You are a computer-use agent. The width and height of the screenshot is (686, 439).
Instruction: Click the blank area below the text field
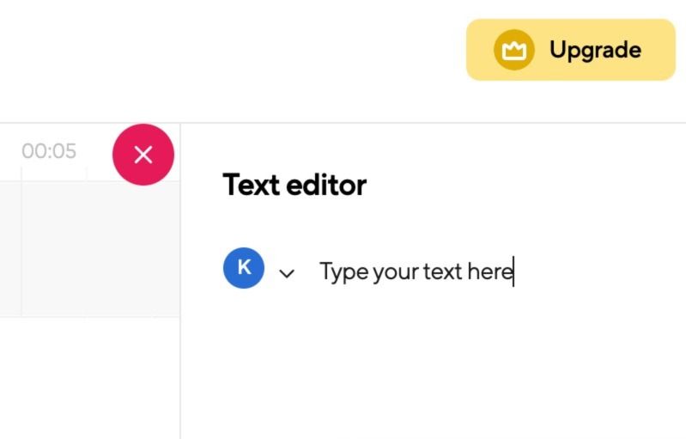pyautogui.click(x=429, y=361)
